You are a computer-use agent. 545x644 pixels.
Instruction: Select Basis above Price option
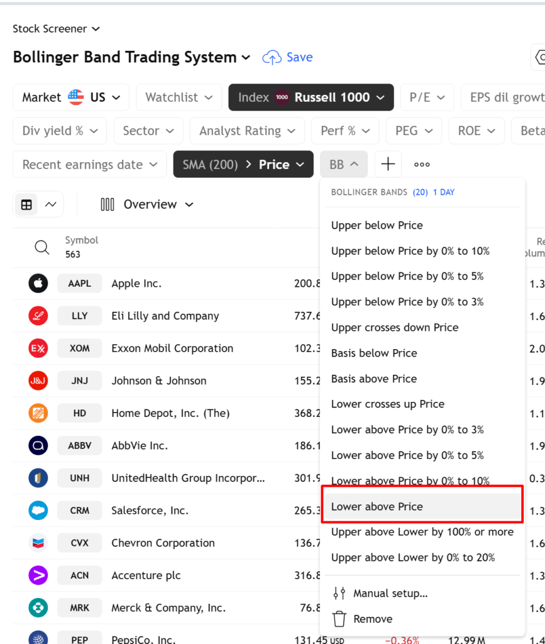click(422, 379)
